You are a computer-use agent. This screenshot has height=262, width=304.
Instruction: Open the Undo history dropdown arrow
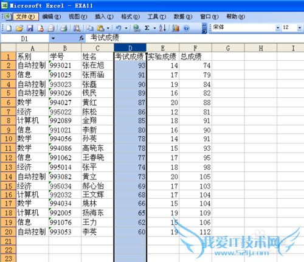126,28
